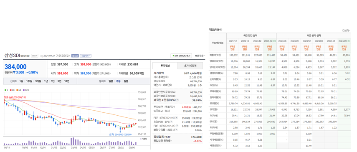
Task: Click the 시가총액 value 26조 4,056억원
Action: click(192, 73)
